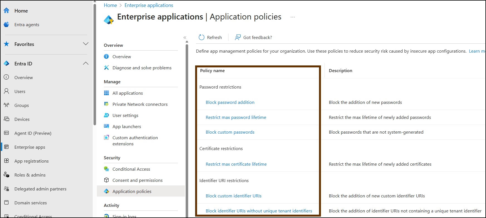Click the Devices icon in sidebar
The width and height of the screenshot is (486, 218).
[6, 119]
